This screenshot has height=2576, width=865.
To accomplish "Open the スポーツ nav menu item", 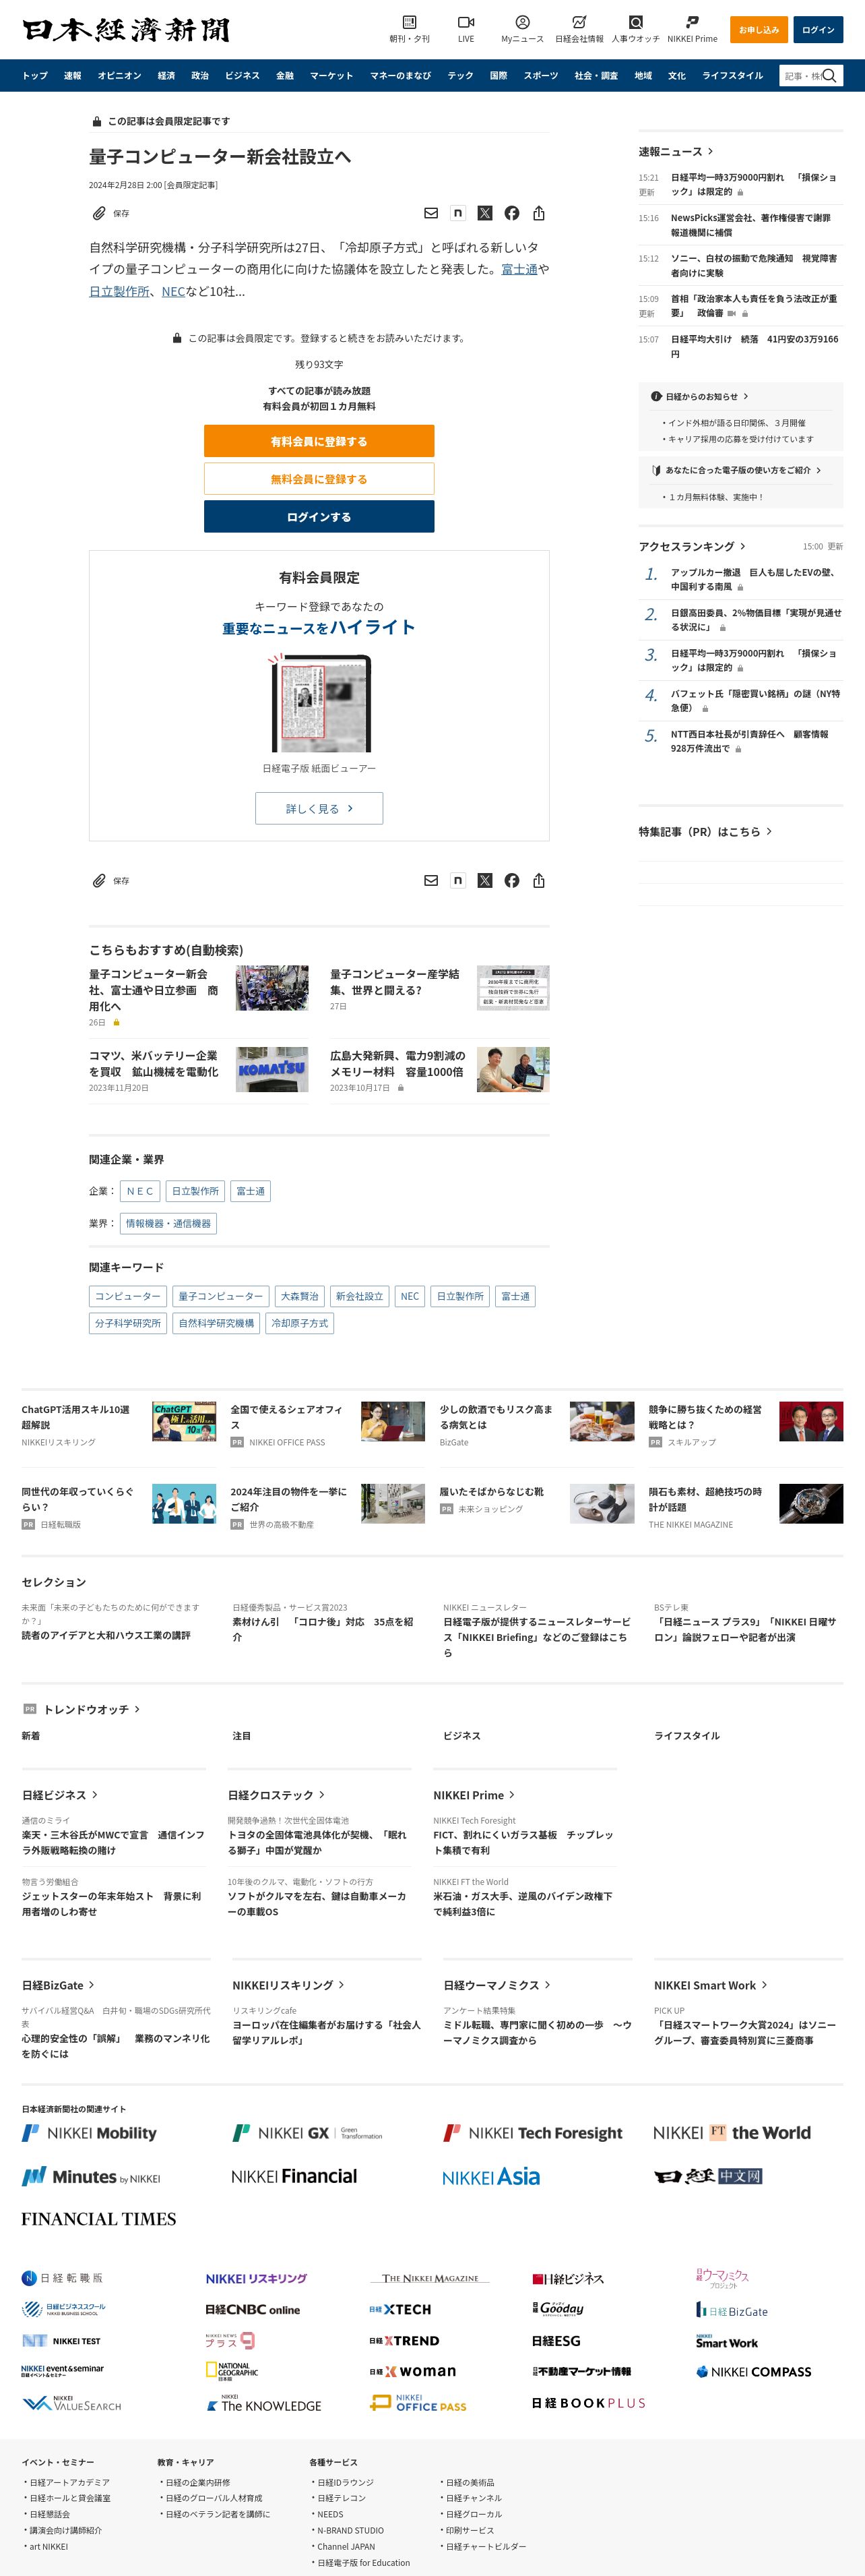I will coord(542,76).
